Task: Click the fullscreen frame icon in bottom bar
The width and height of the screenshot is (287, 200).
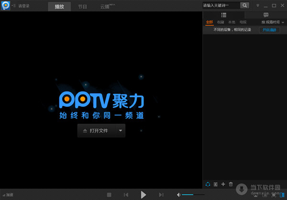Action: (x=274, y=195)
